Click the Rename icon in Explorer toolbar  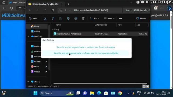pyautogui.click(x=68, y=19)
